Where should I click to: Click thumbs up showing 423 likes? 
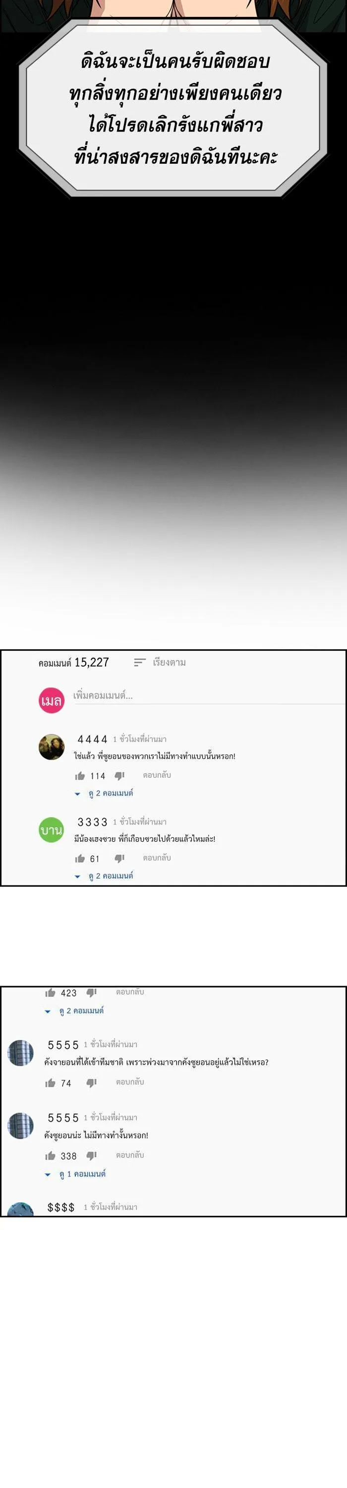pos(50,992)
